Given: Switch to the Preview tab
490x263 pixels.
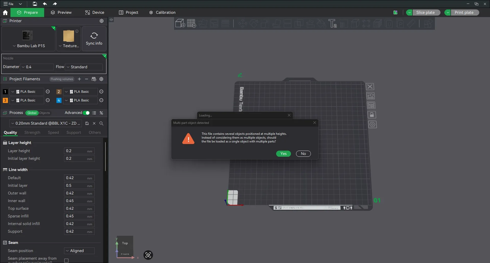Looking at the screenshot, I should [x=61, y=12].
